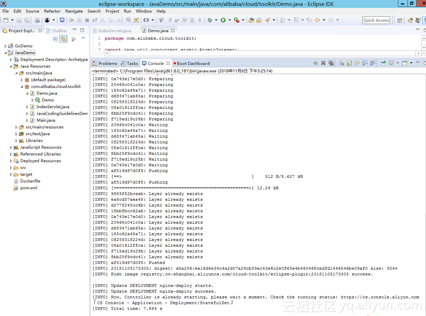Click the Terminate stop console button
Image resolution: width=426 pixels, height=316 pixels.
click(x=315, y=63)
